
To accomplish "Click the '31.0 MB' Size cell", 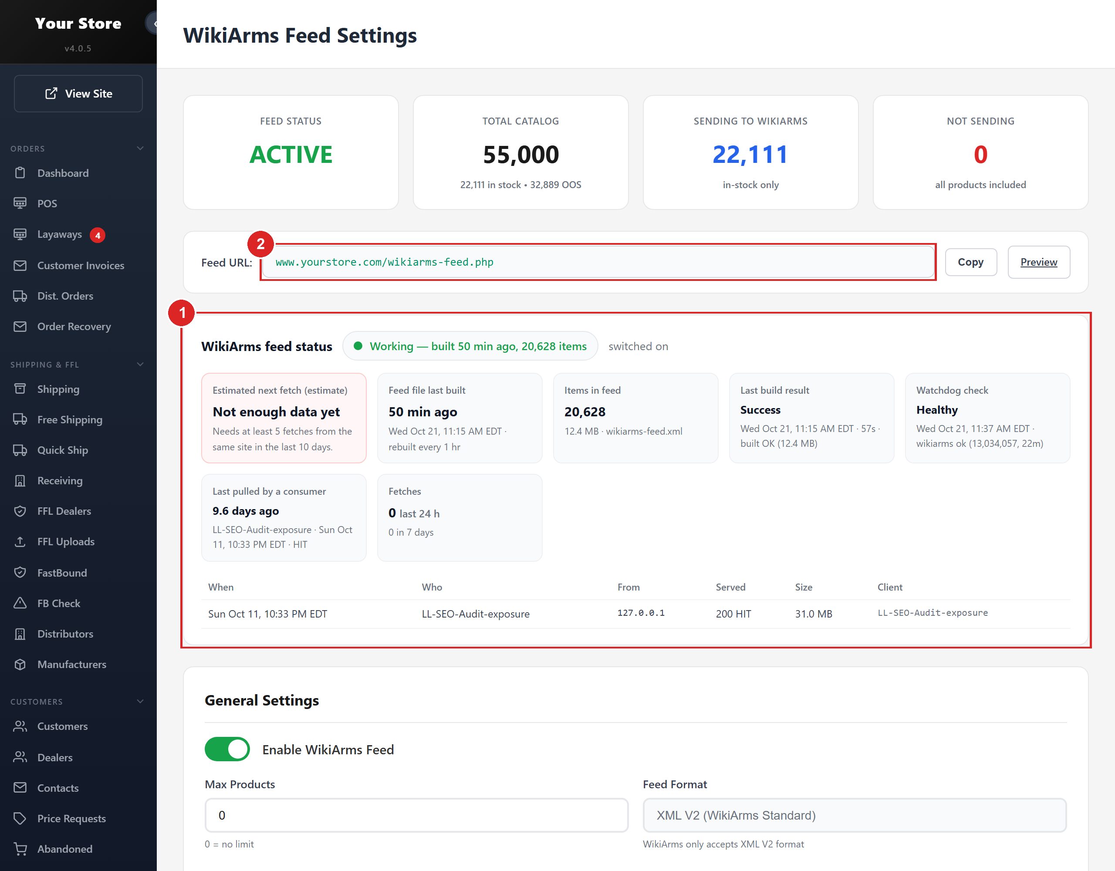I will [x=813, y=614].
